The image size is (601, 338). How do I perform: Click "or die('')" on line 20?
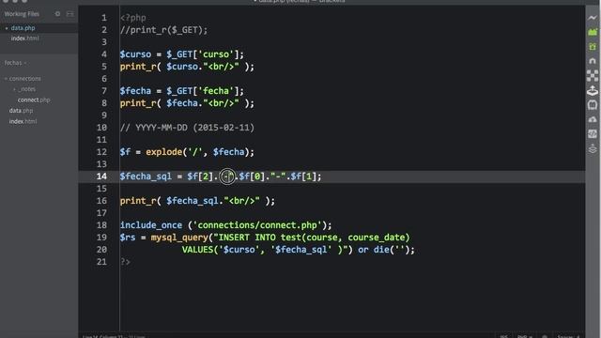[x=384, y=250]
